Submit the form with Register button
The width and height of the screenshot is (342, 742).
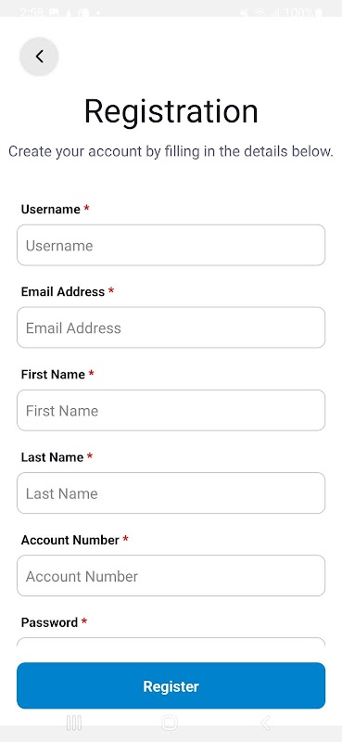tap(171, 685)
